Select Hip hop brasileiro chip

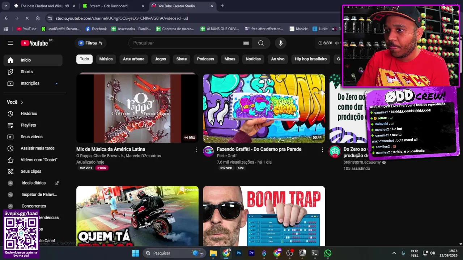coord(310,59)
